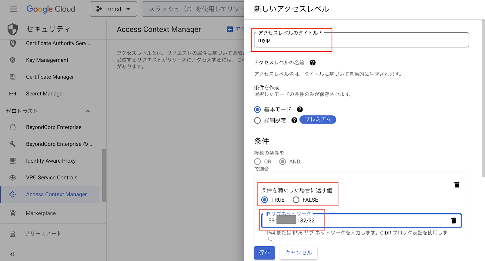Collapse the sidebar with arrow icon

tap(12, 254)
